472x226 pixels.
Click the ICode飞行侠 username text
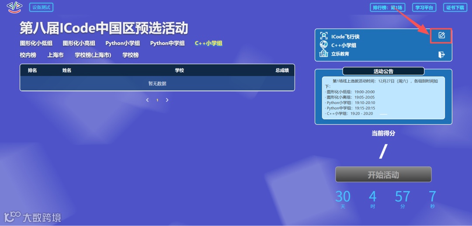click(345, 37)
